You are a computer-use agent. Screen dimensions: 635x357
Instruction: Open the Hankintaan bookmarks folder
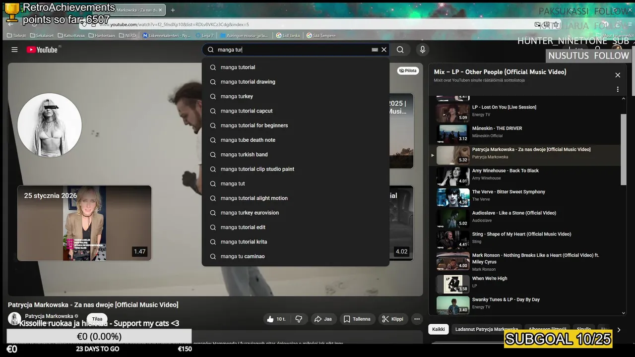click(102, 36)
